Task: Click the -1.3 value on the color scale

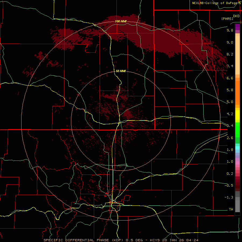Action: (x=229, y=197)
